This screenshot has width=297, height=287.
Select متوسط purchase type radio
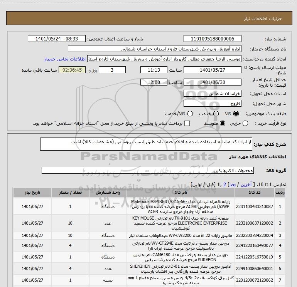[223, 123]
